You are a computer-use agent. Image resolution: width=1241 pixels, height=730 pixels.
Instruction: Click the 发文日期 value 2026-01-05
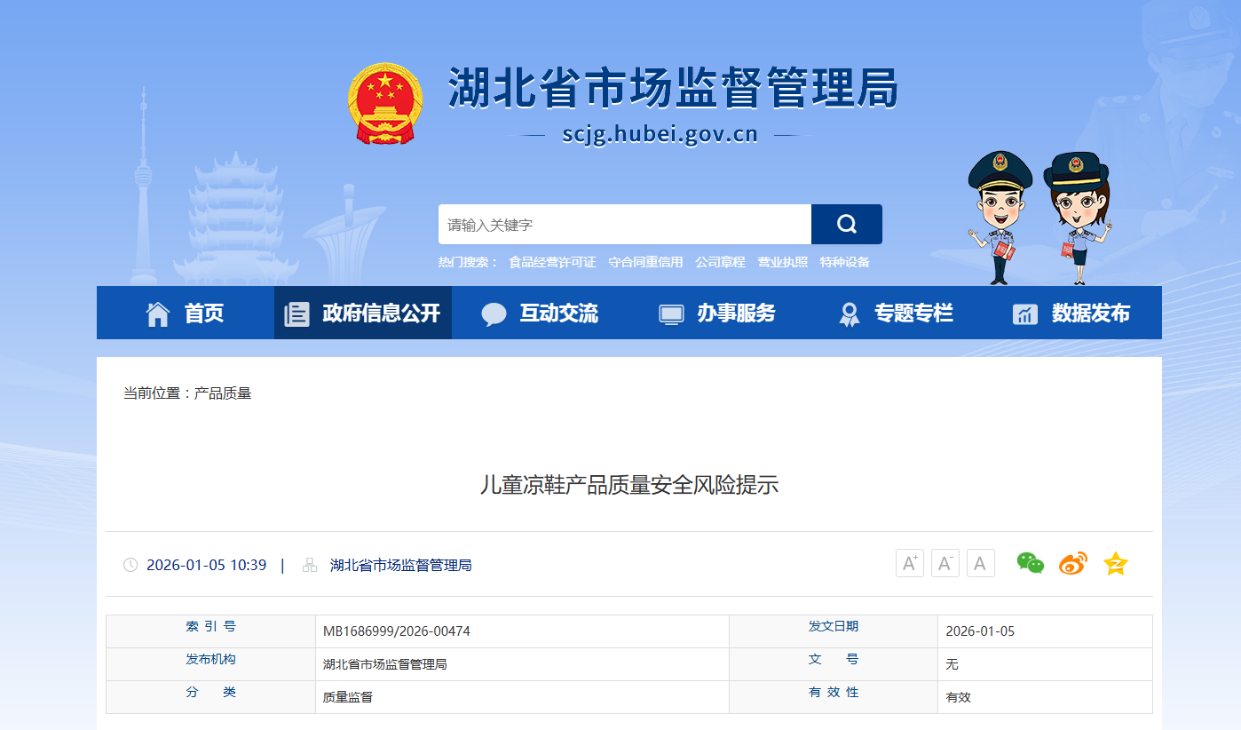[x=980, y=631]
